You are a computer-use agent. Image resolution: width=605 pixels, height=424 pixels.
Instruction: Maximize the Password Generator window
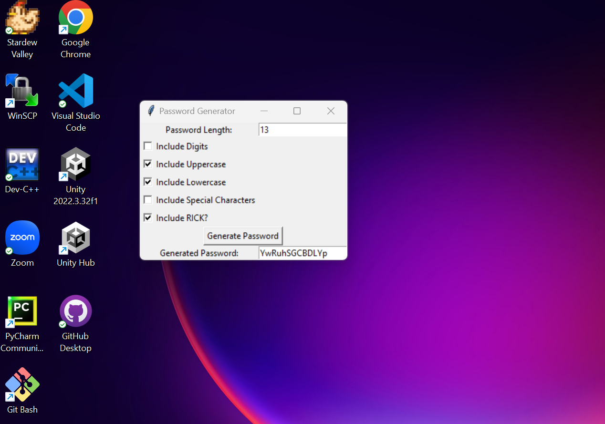[297, 111]
